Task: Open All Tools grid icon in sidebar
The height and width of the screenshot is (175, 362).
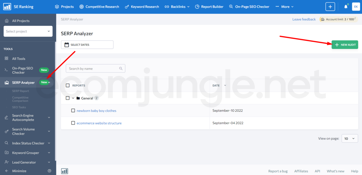Action: coord(6,59)
